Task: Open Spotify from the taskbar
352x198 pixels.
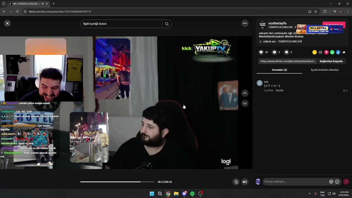Action: pyautogui.click(x=192, y=194)
